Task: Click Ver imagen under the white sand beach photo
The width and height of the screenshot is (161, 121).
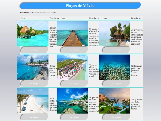Action: point(35,117)
